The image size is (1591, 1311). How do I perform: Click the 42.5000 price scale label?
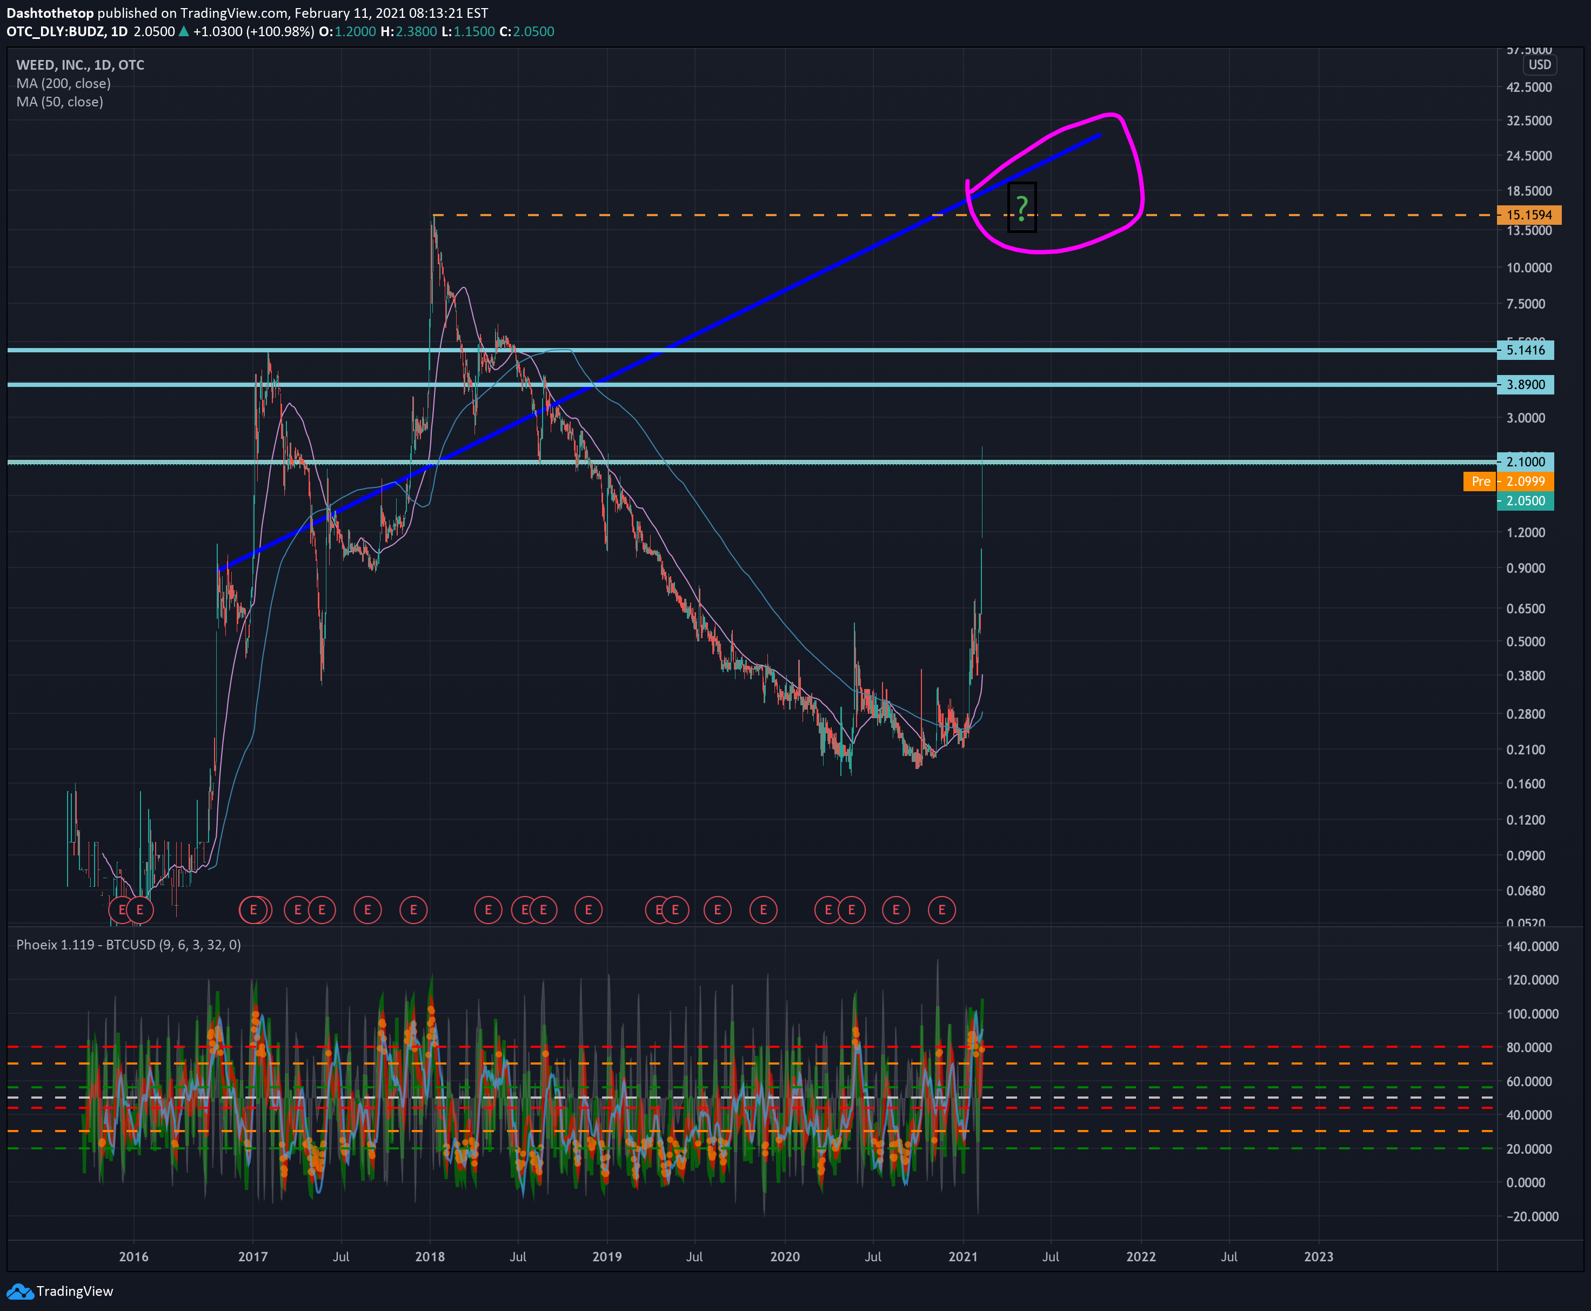click(x=1529, y=87)
